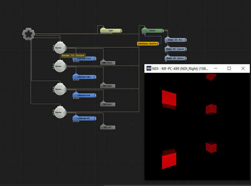Select the green Cloner node
Viewport: 251px width, 186px height.
click(152, 31)
